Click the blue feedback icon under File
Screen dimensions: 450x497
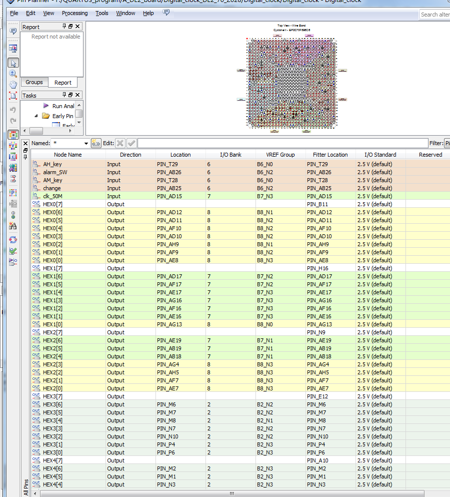(13, 31)
